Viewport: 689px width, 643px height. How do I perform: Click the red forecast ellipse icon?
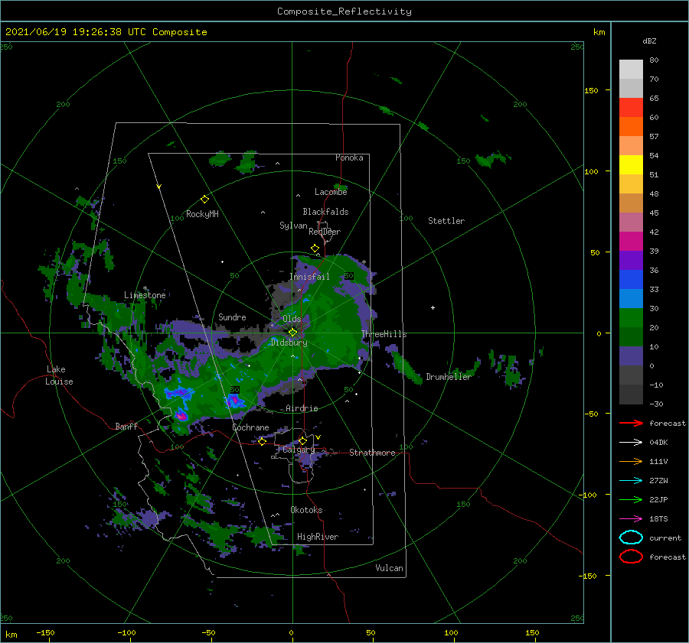tap(631, 557)
